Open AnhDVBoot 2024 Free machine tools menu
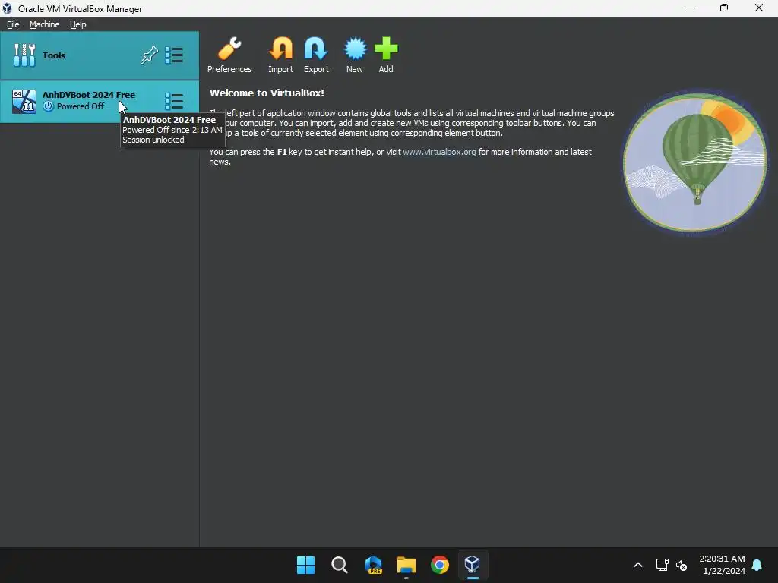 pos(174,101)
